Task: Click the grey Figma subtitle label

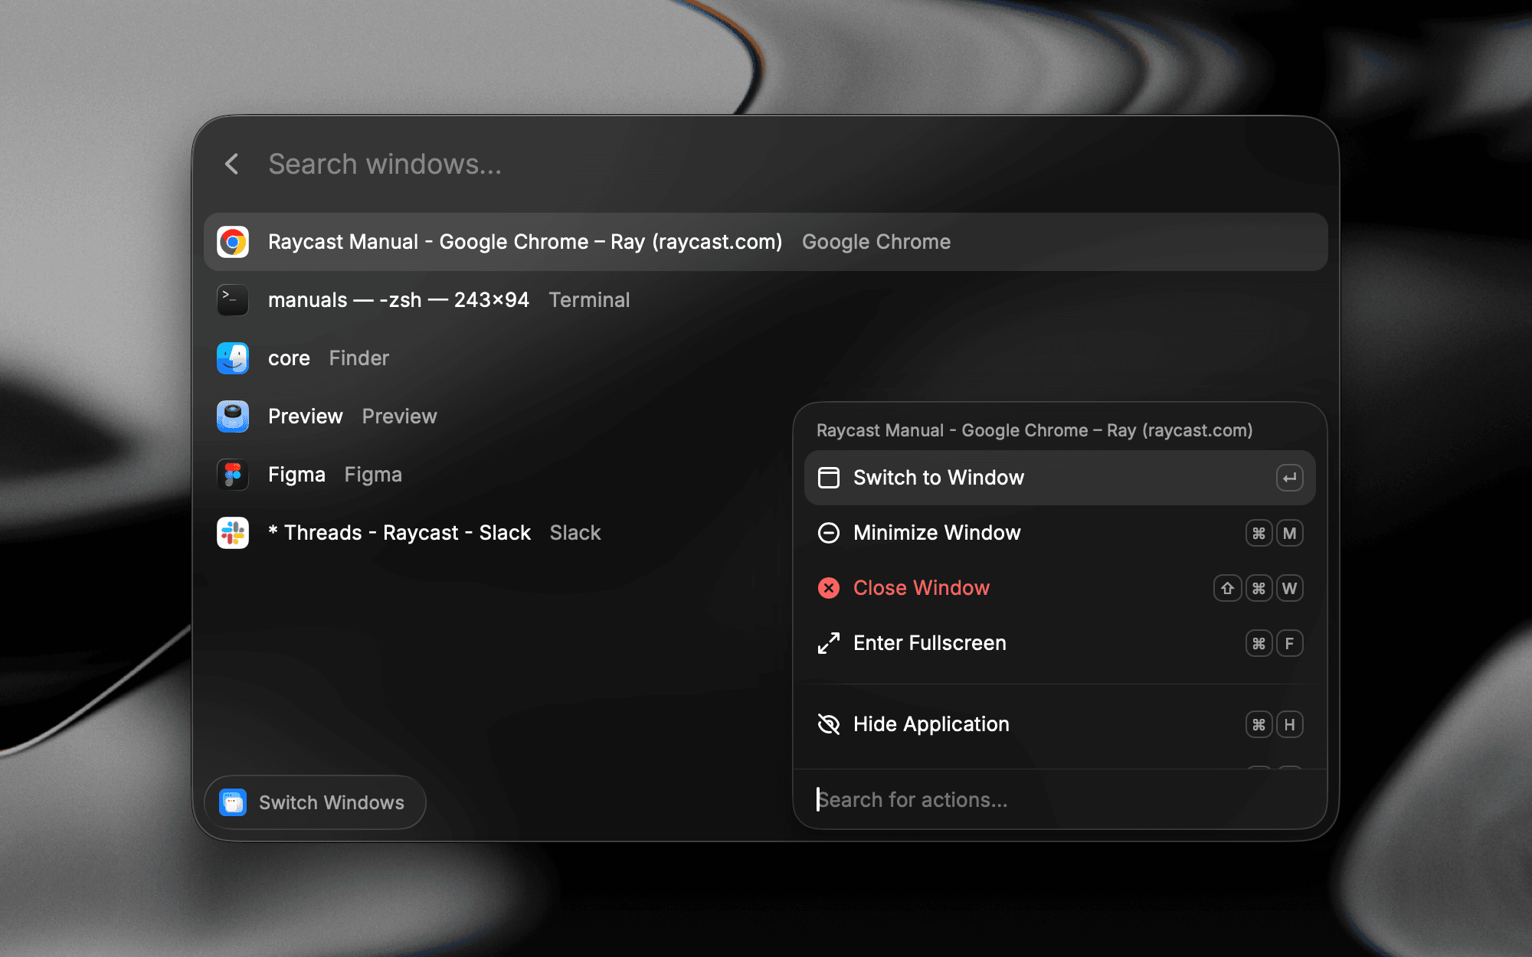Action: click(373, 475)
